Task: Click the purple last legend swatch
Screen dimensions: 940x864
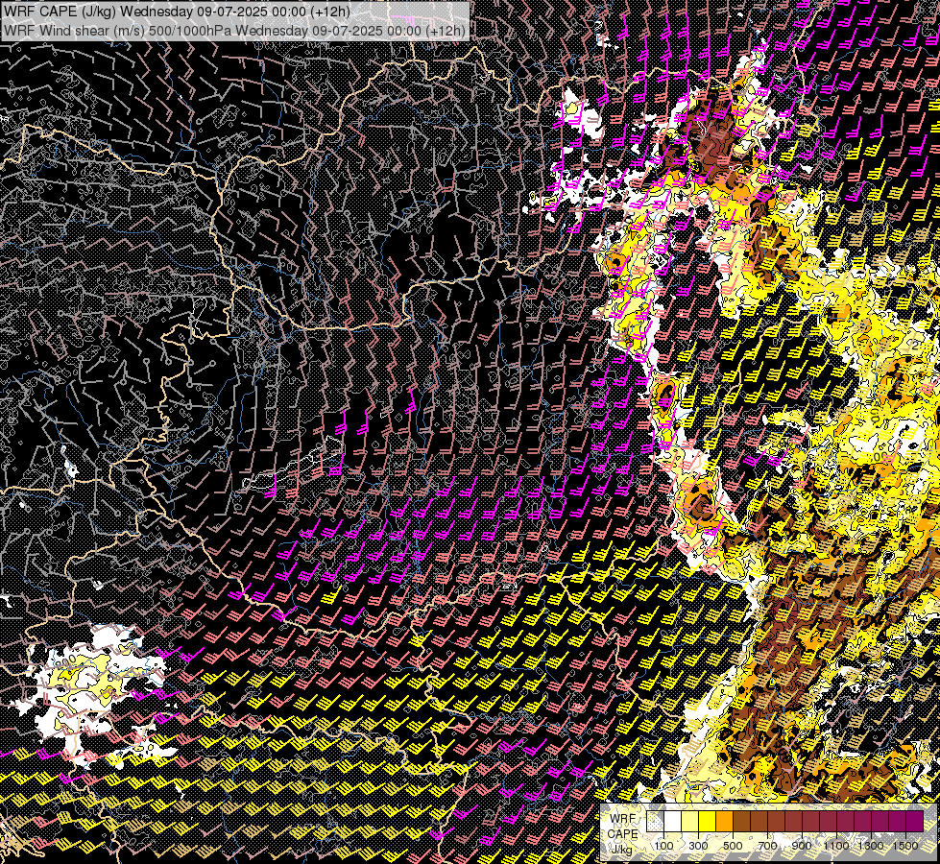Action: pyautogui.click(x=915, y=821)
